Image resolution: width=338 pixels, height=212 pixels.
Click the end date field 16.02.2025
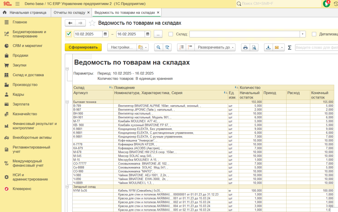130,34
